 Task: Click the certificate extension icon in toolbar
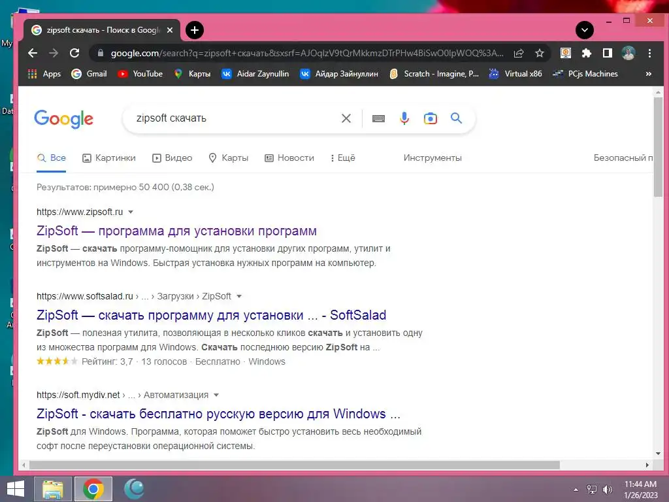pos(565,53)
